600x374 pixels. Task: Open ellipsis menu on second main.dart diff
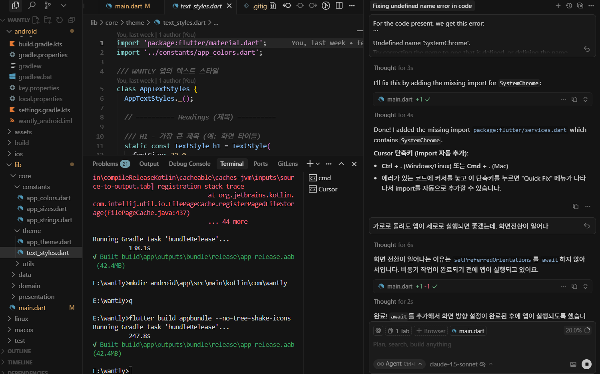coord(564,286)
